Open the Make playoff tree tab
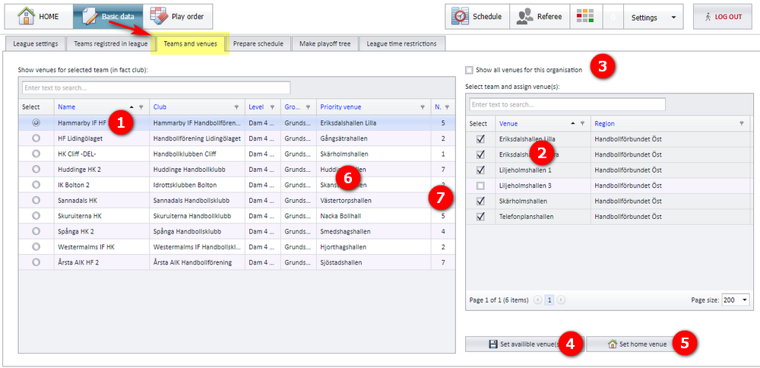 click(x=325, y=43)
